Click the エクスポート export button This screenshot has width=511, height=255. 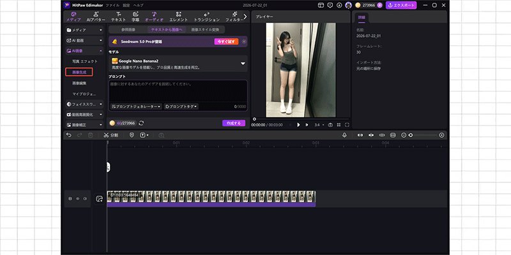(x=401, y=5)
